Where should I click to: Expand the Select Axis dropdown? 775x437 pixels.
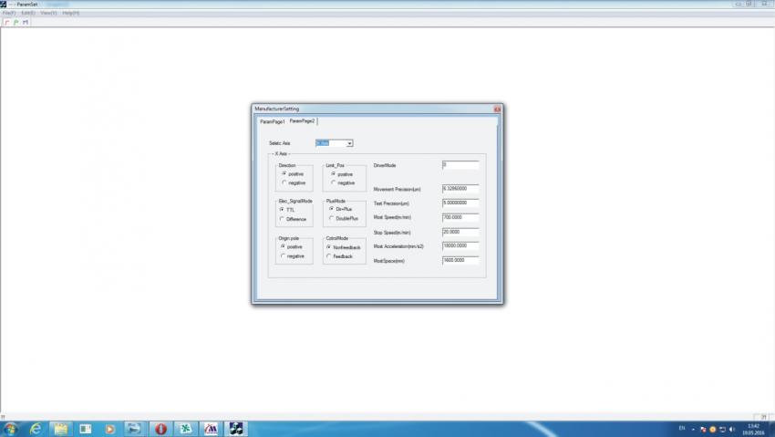click(349, 143)
